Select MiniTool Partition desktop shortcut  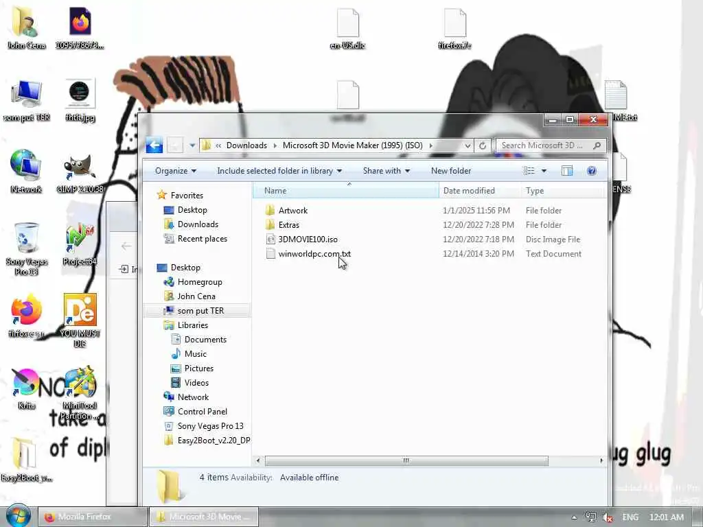click(80, 393)
